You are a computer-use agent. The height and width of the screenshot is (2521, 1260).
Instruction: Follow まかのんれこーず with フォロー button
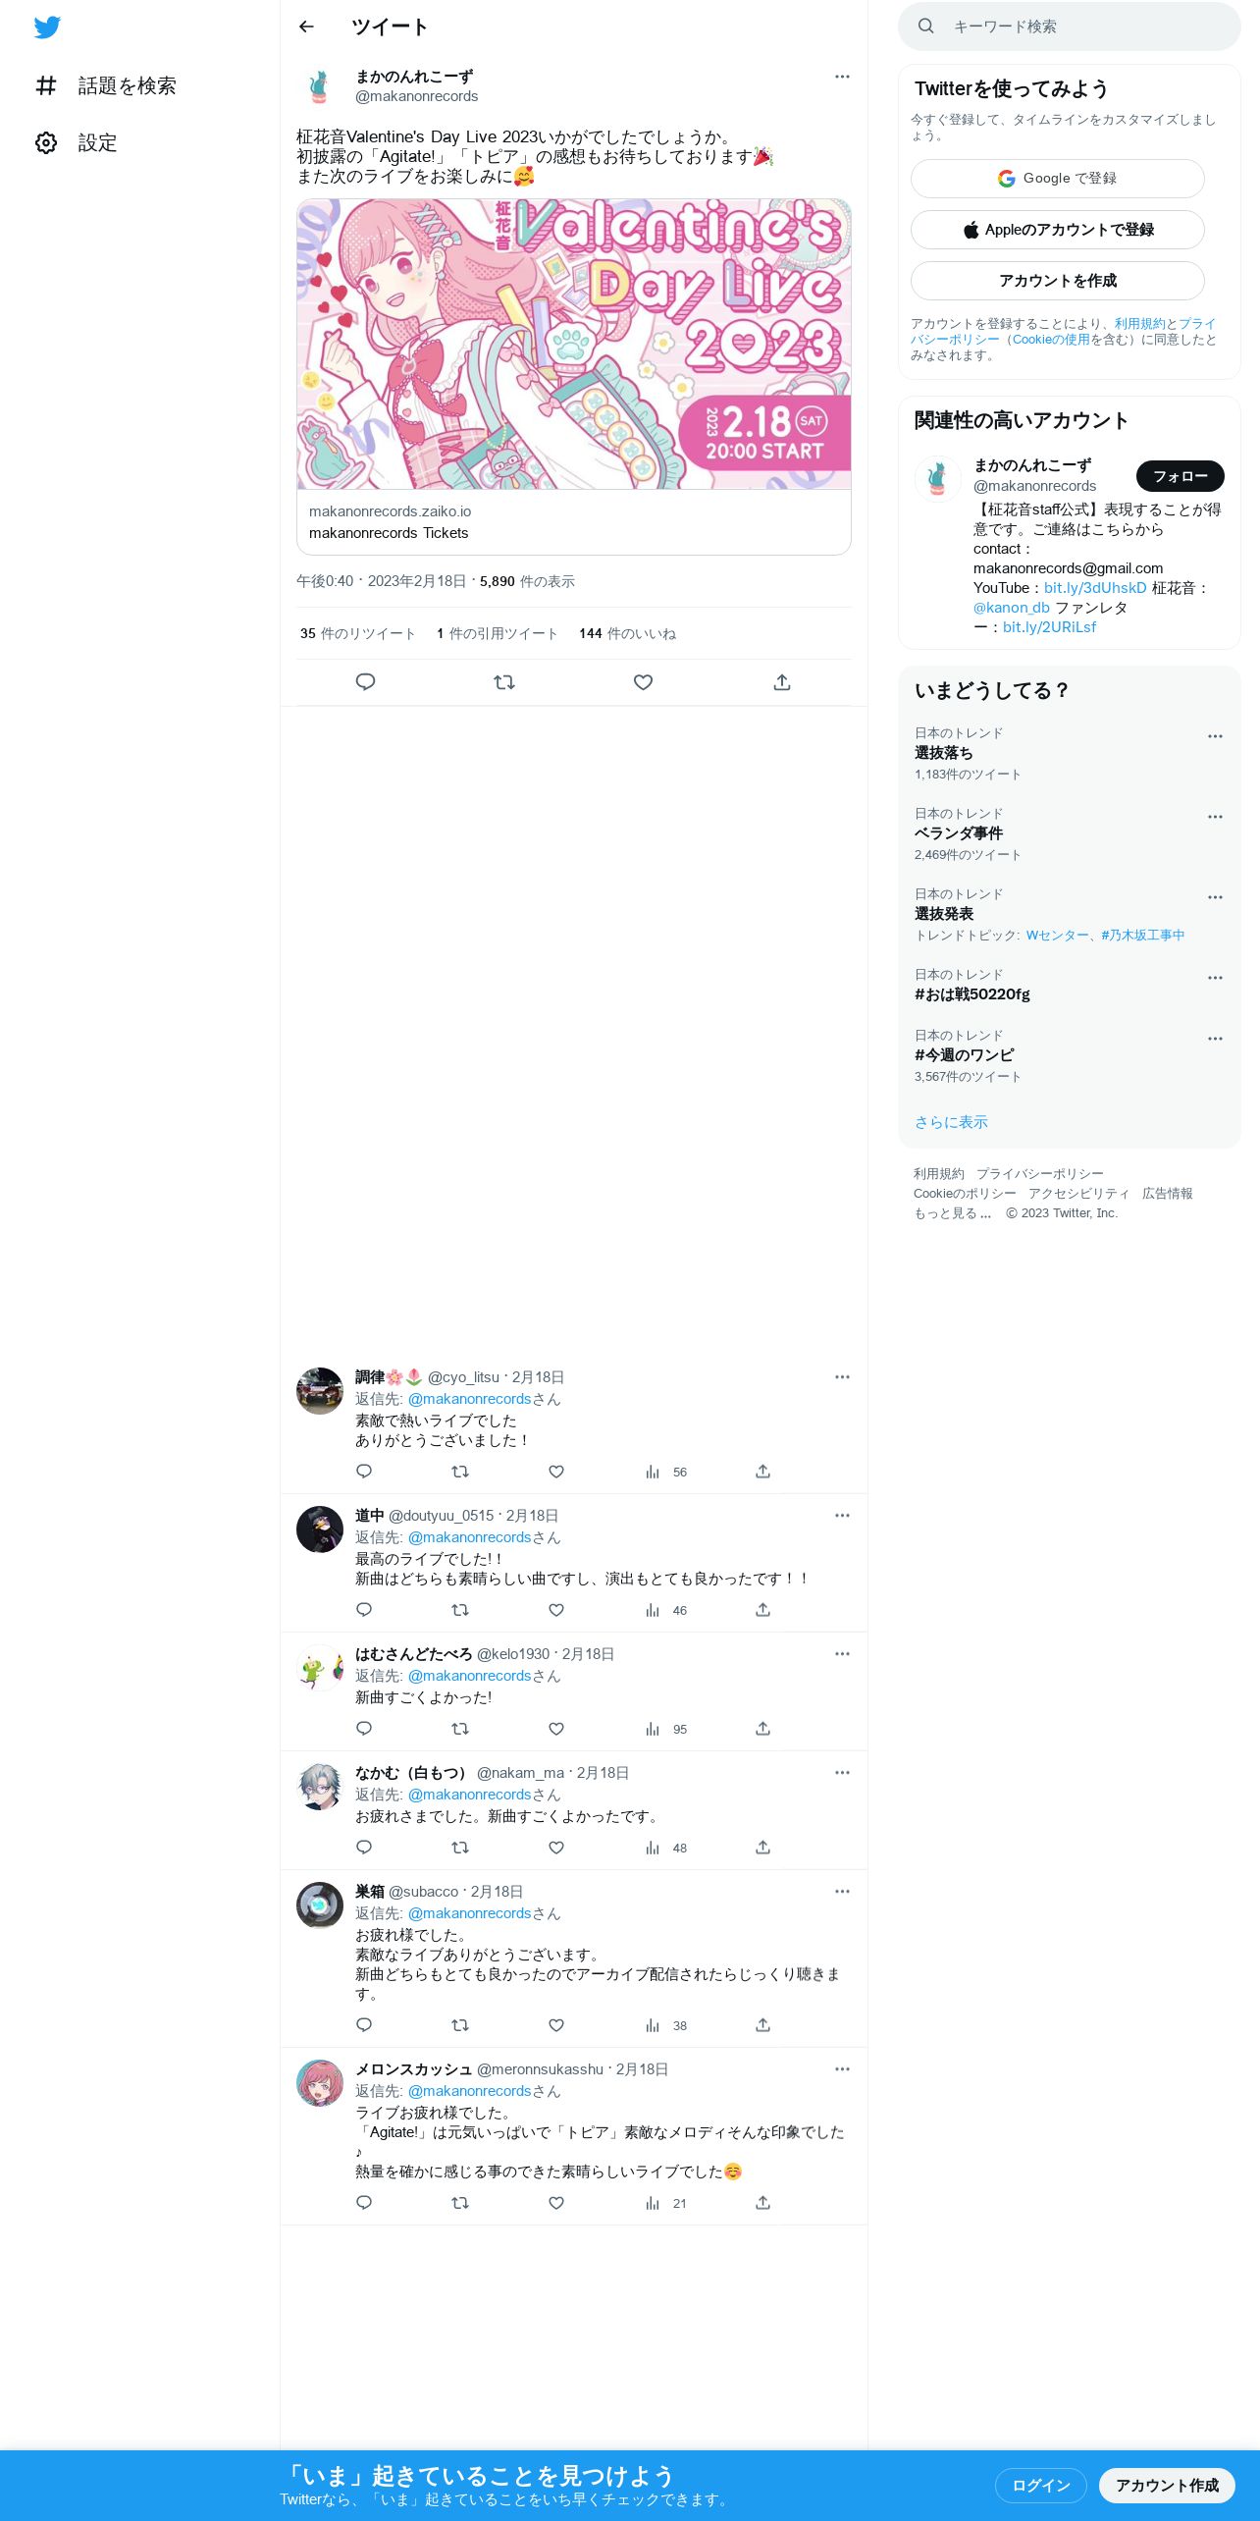(x=1180, y=476)
